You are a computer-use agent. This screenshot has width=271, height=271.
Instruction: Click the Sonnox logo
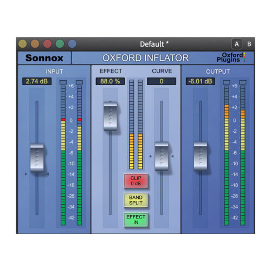(44, 58)
